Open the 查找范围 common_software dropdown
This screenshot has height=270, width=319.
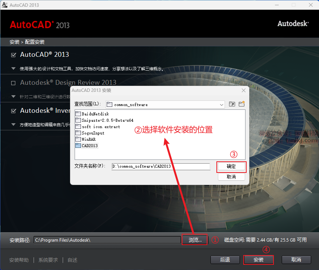point(165,105)
